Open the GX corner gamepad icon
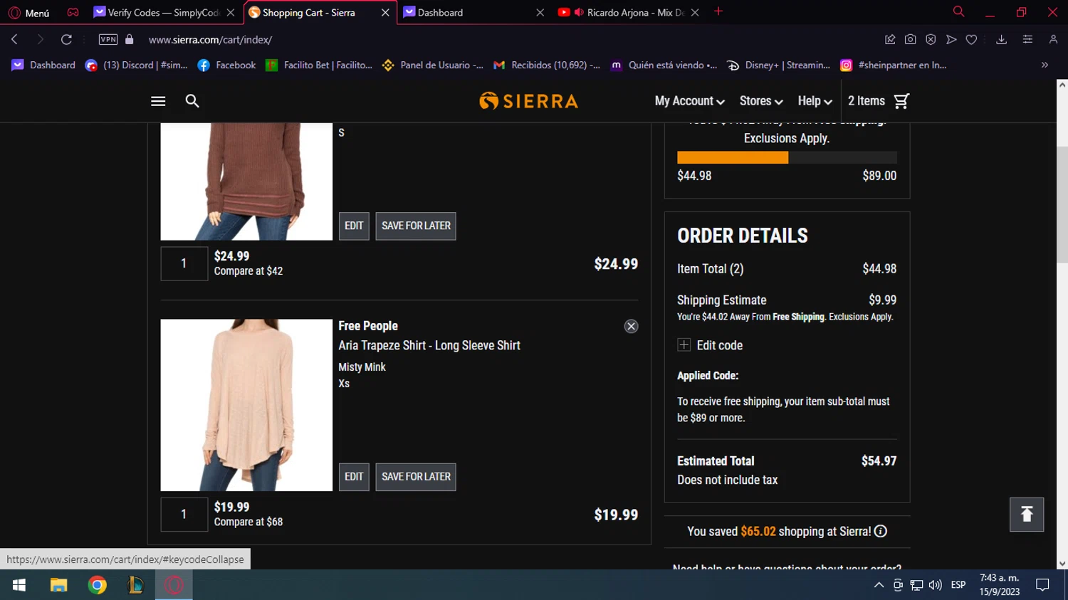 pyautogui.click(x=73, y=12)
